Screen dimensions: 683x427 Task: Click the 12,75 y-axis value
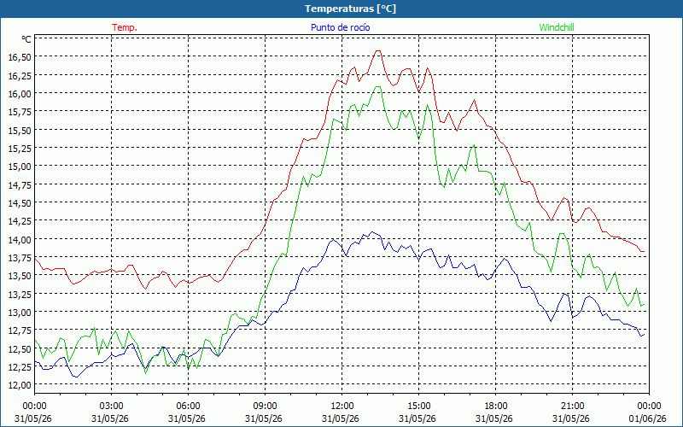[x=20, y=330]
